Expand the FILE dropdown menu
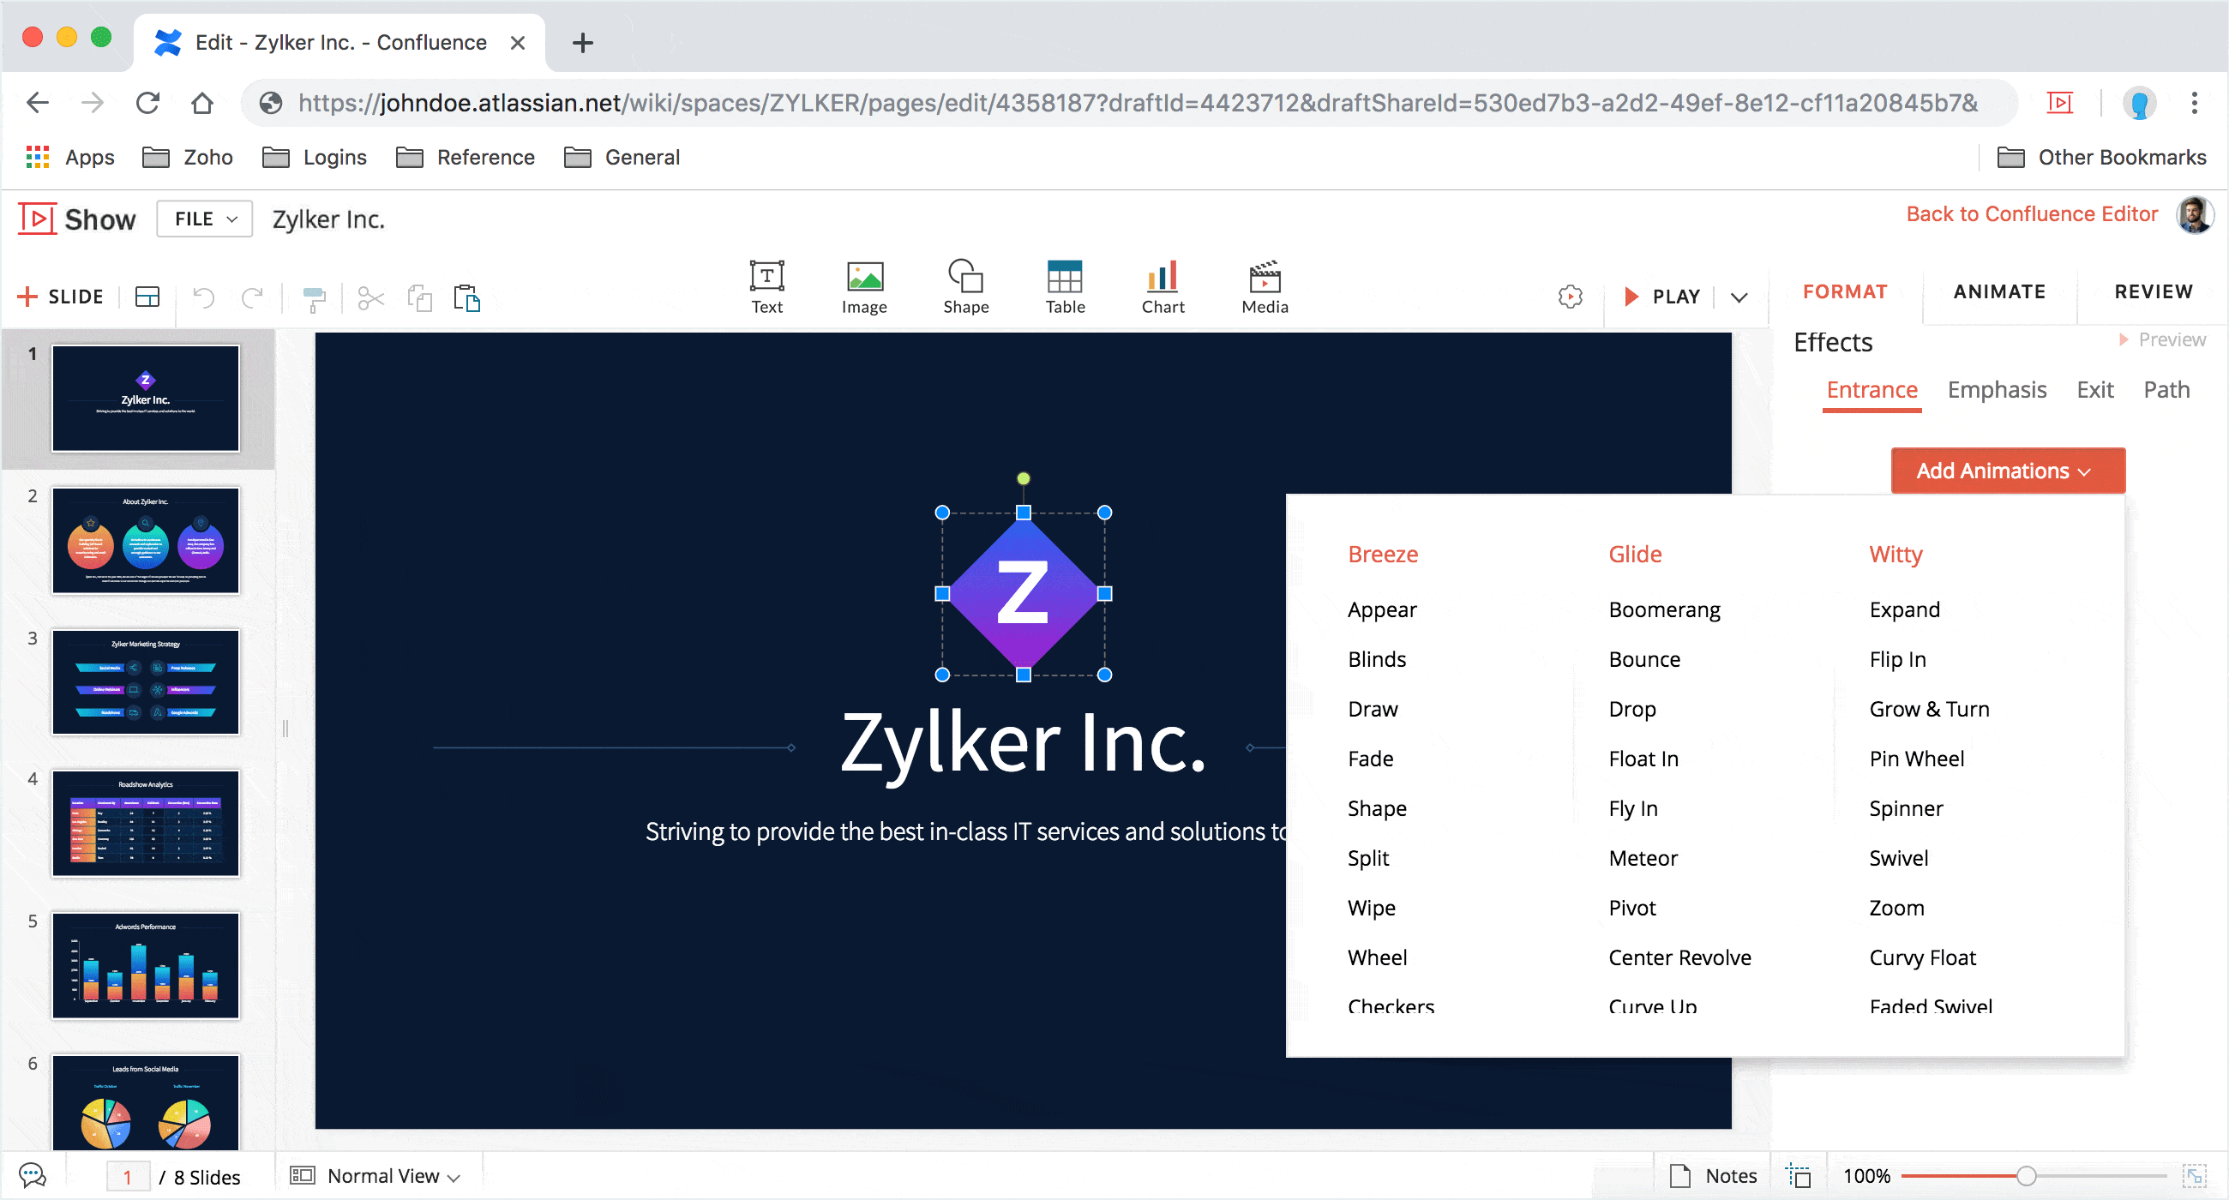The height and width of the screenshot is (1200, 2229). tap(204, 219)
